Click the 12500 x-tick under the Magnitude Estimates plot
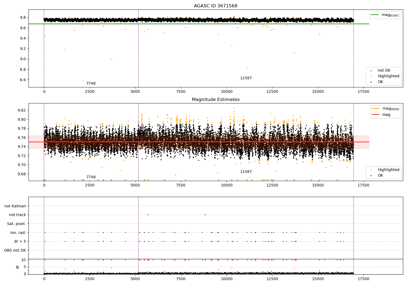The width and height of the screenshot is (407, 285). pos(272,185)
